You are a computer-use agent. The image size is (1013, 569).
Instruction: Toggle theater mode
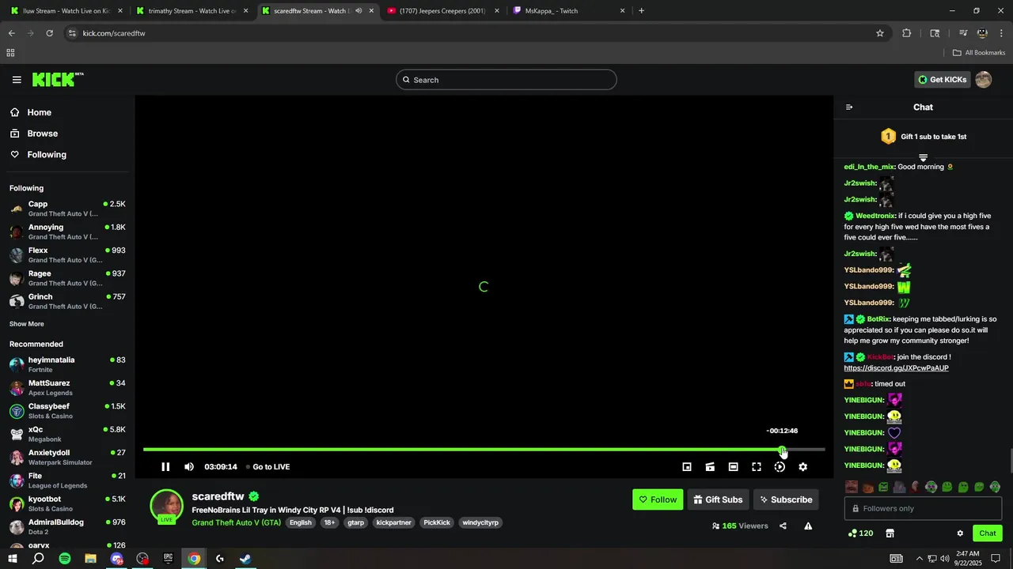tap(734, 467)
